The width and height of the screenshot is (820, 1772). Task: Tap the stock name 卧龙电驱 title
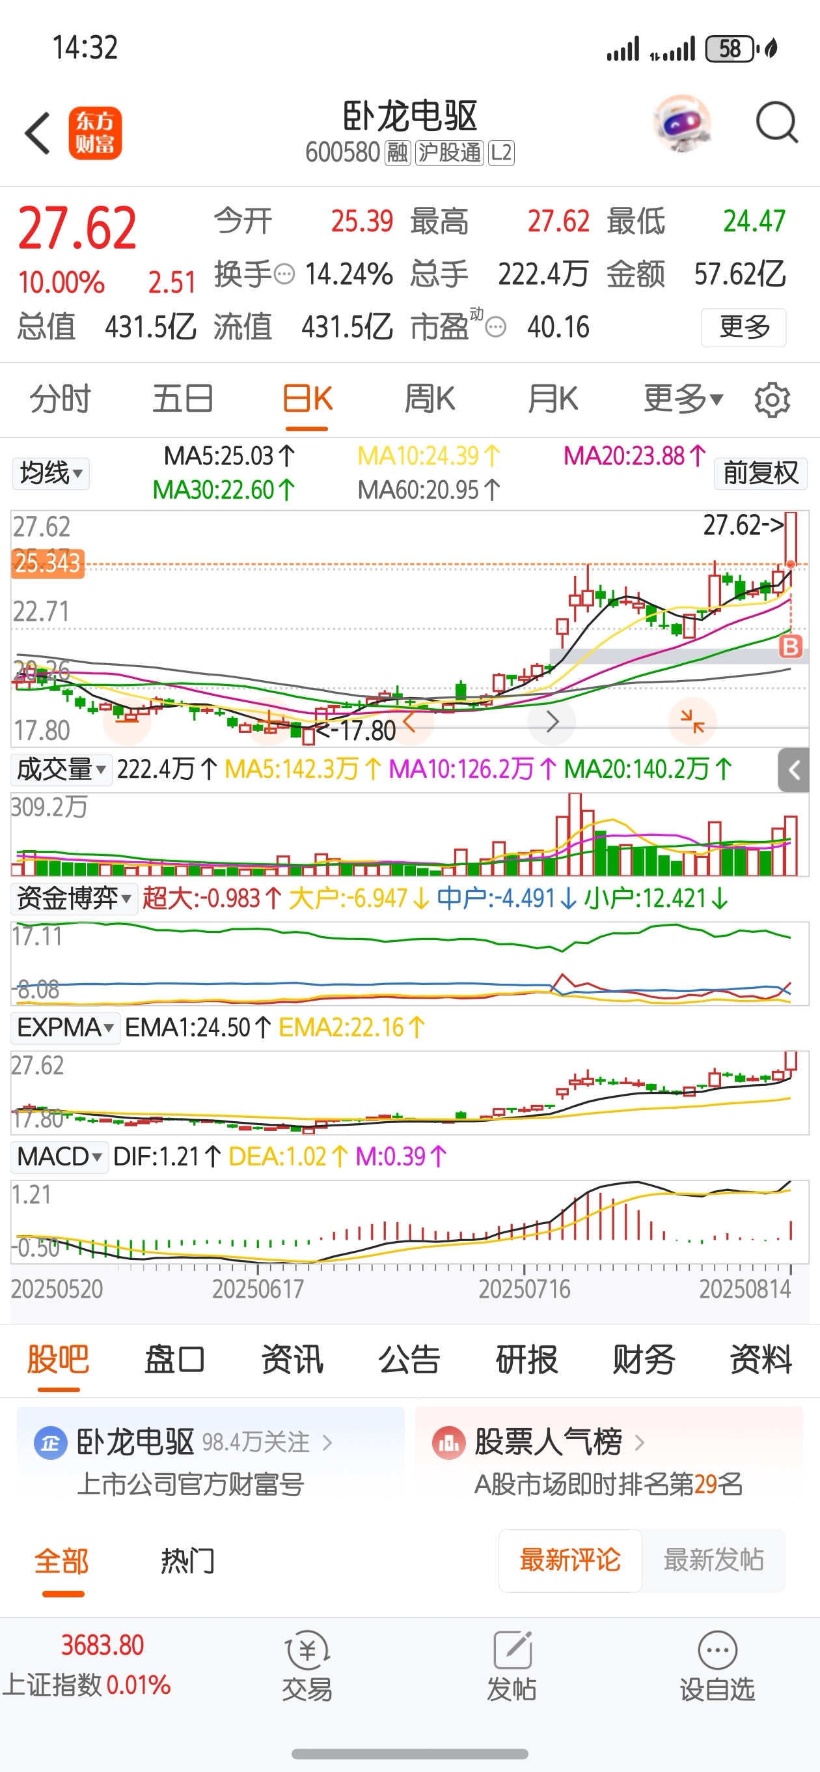[409, 115]
